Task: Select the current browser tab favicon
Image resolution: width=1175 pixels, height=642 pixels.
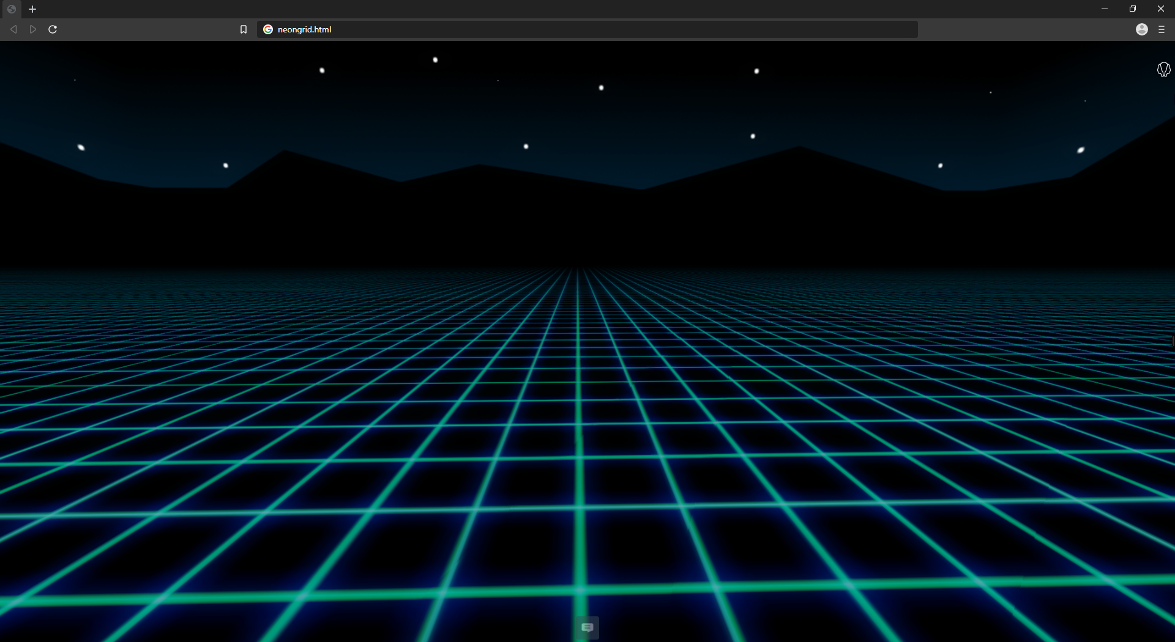Action: [x=12, y=9]
